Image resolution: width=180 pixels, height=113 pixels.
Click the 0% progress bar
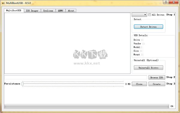click(x=87, y=106)
